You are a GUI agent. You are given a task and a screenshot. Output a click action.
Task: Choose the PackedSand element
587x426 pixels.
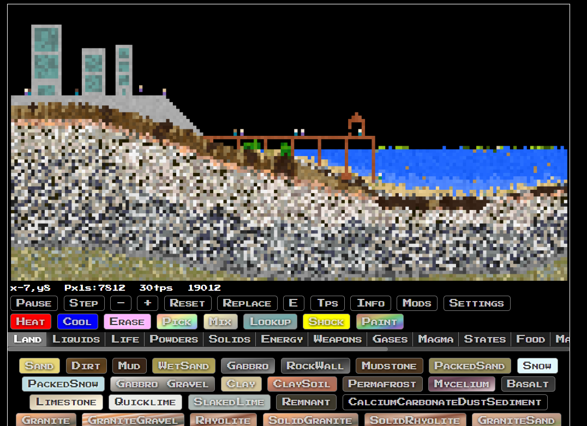(470, 366)
